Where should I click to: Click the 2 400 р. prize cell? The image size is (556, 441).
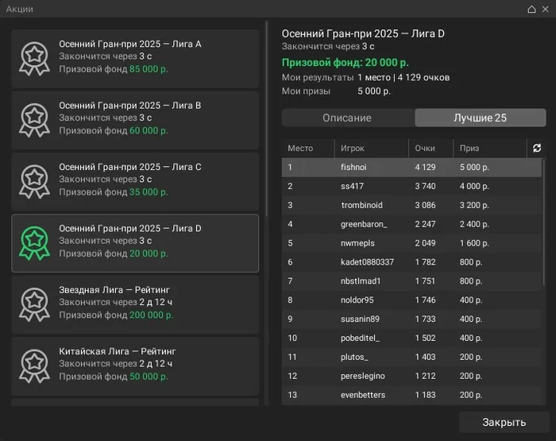[x=474, y=224]
